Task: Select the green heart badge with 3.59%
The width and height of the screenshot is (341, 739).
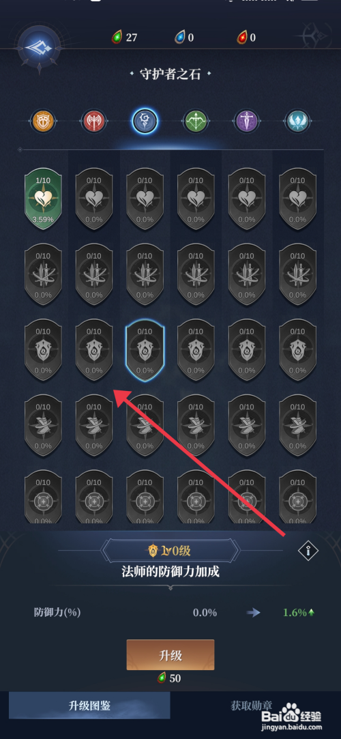Action: (x=43, y=199)
